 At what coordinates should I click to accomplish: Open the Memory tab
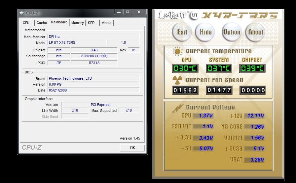point(78,23)
